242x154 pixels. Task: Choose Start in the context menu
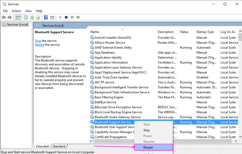[x=153, y=124]
